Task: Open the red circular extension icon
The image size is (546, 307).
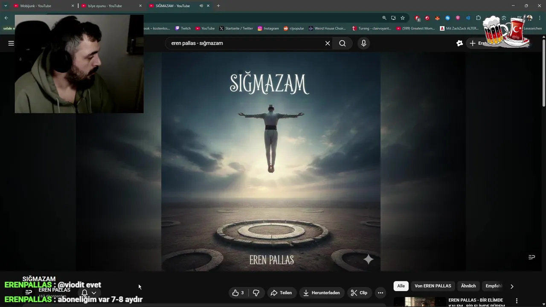Action: (427, 18)
